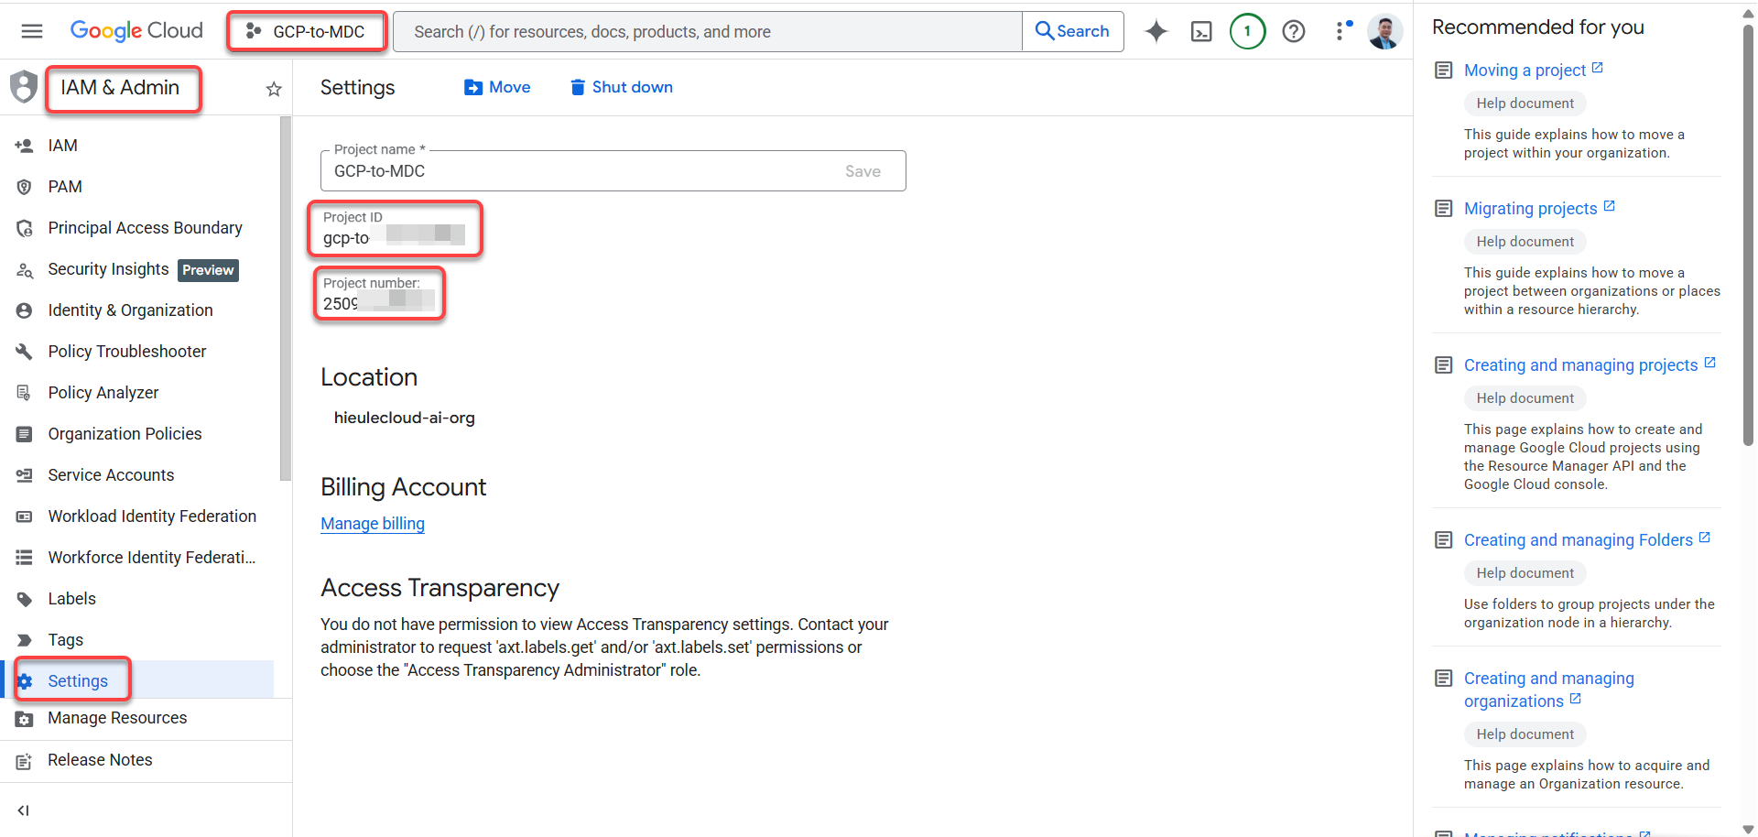The width and height of the screenshot is (1758, 837).
Task: Click the search bar for resources
Action: point(707,32)
